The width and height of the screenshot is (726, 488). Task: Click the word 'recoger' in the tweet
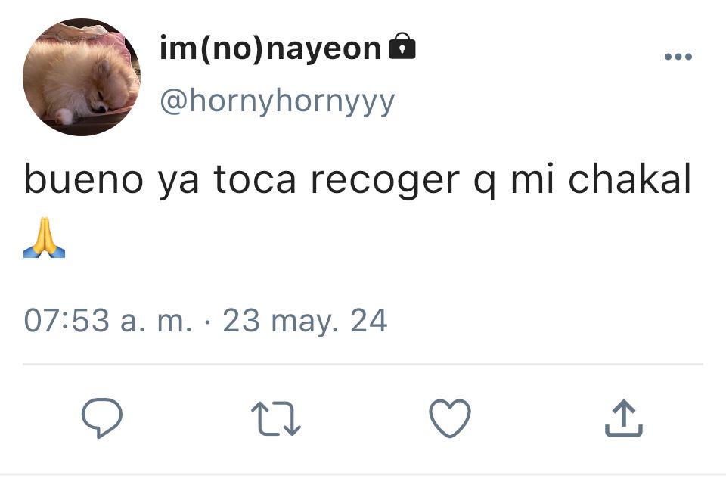point(385,182)
